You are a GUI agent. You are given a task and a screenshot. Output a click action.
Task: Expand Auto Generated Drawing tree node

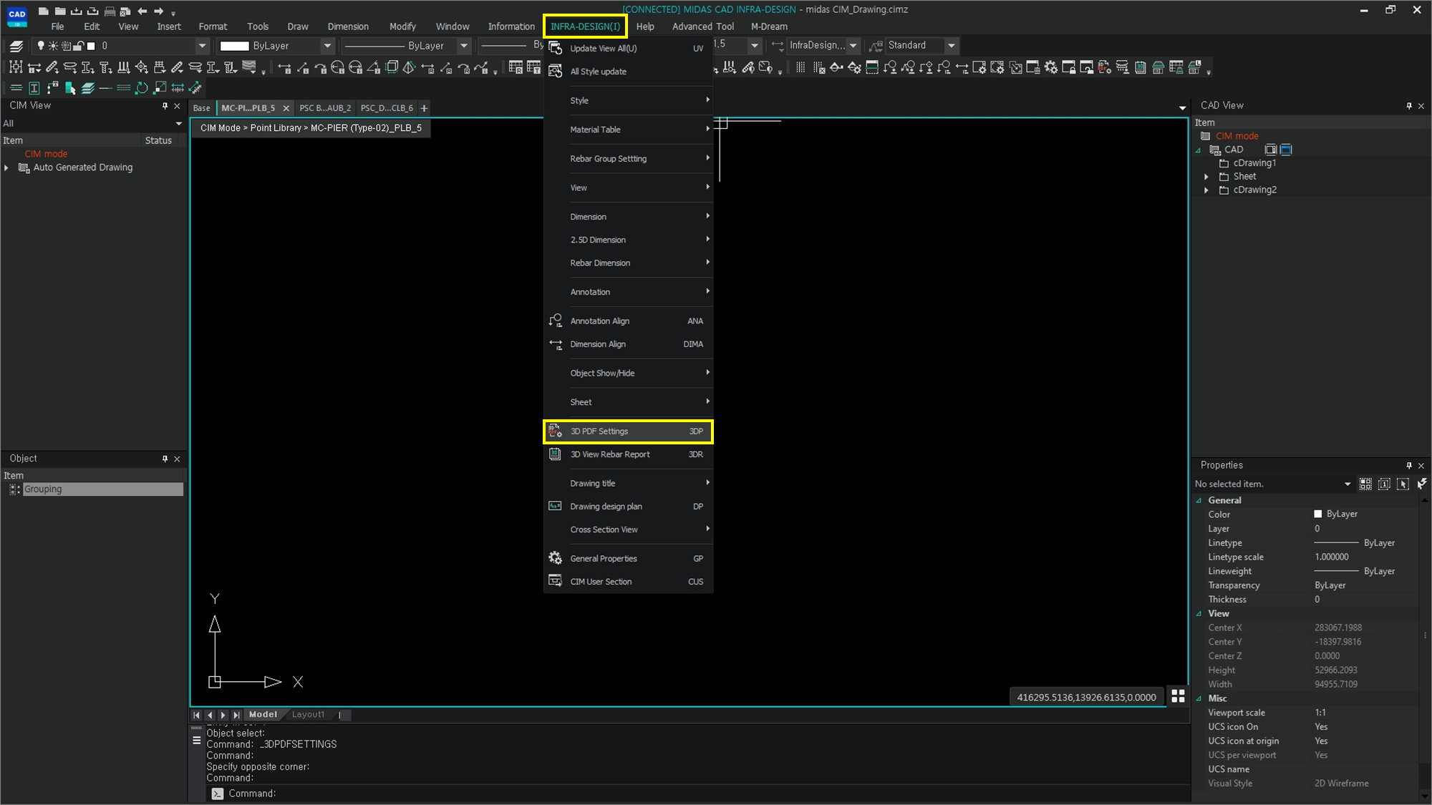(x=6, y=167)
